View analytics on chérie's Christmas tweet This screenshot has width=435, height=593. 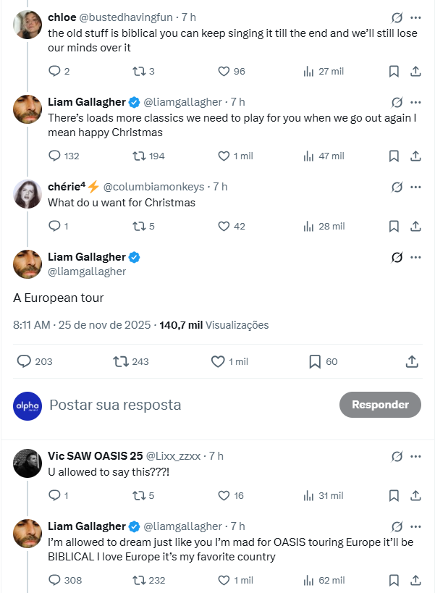[309, 226]
